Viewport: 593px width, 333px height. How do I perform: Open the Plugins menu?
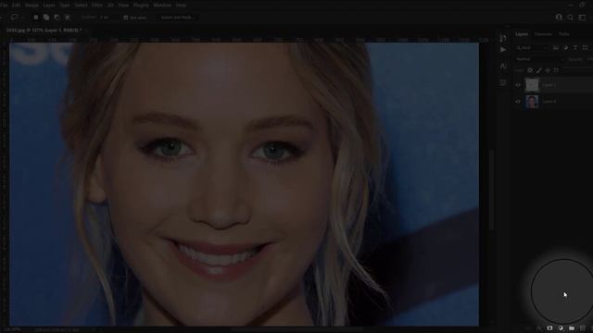pyautogui.click(x=141, y=6)
